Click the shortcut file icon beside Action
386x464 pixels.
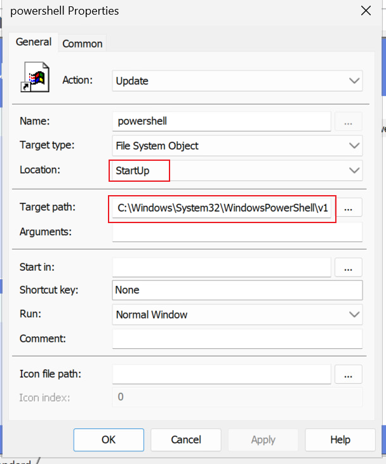click(x=35, y=77)
